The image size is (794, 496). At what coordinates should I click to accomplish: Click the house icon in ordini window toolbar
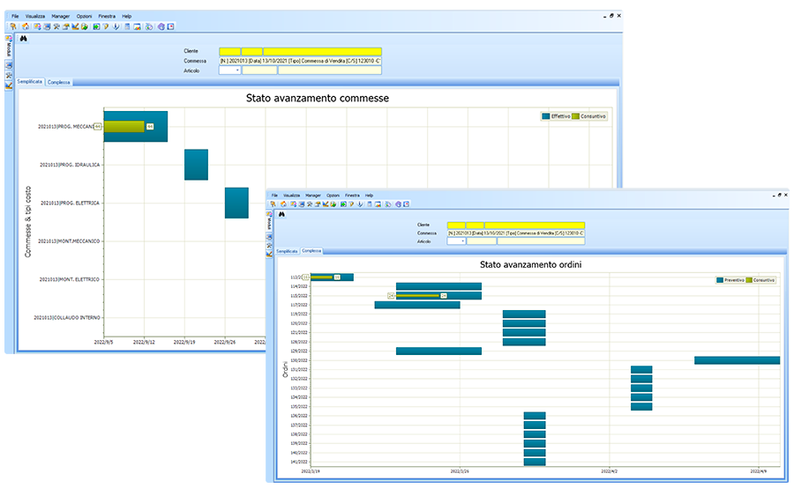click(x=283, y=204)
